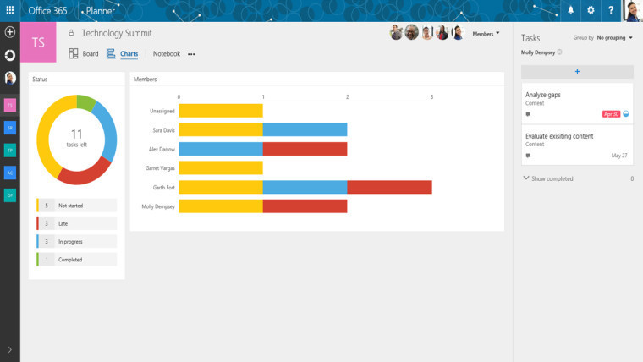This screenshot has height=362, width=643.
Task: Select the TP plan tile in the sidebar
Action: pyautogui.click(x=10, y=151)
